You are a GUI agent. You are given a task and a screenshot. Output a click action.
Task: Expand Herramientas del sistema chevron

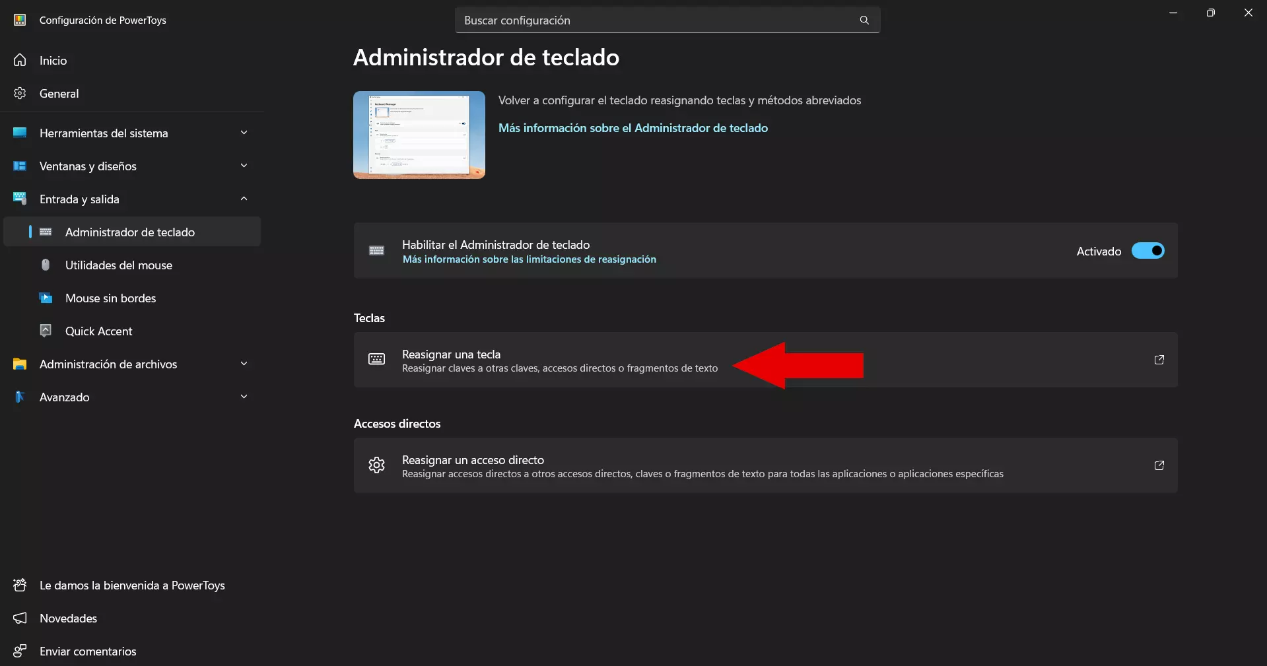pyautogui.click(x=244, y=133)
